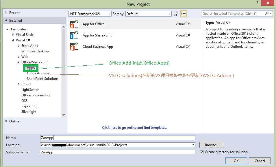Expand the Recent section

[x=6, y=12]
